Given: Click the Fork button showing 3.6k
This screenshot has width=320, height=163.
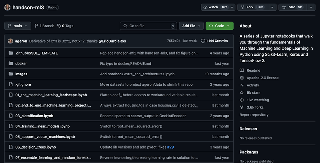Looking at the screenshot, I should click(253, 7).
